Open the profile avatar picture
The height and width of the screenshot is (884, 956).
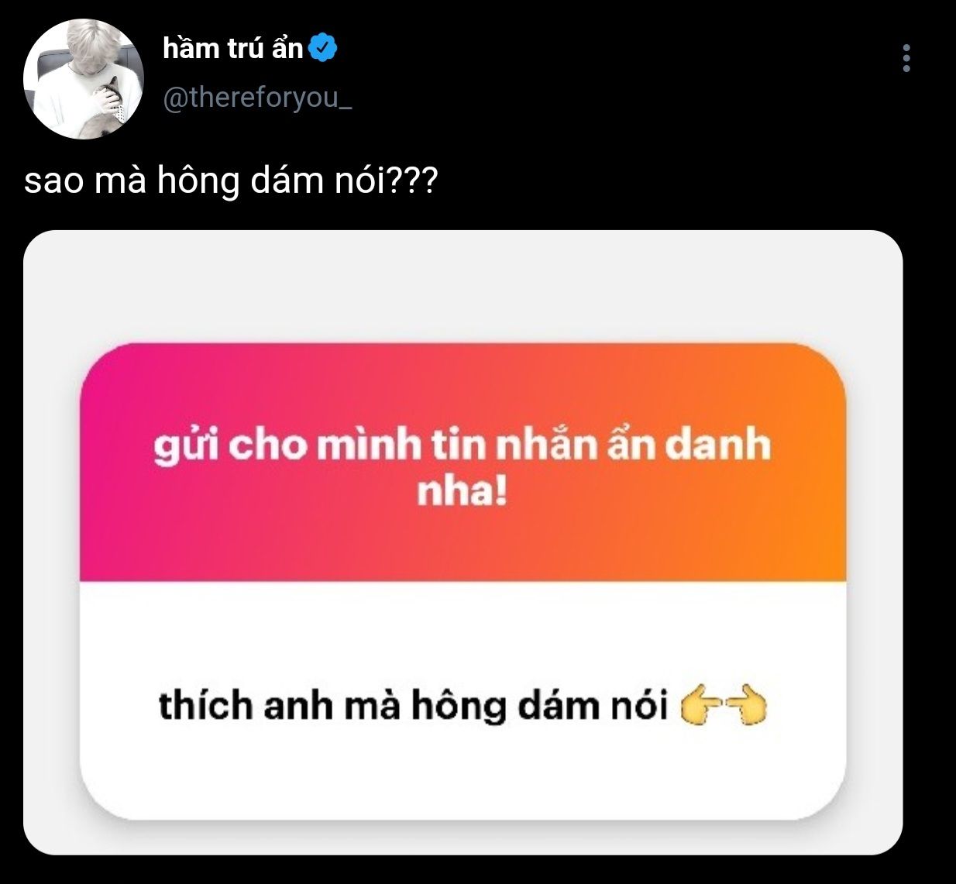(84, 79)
